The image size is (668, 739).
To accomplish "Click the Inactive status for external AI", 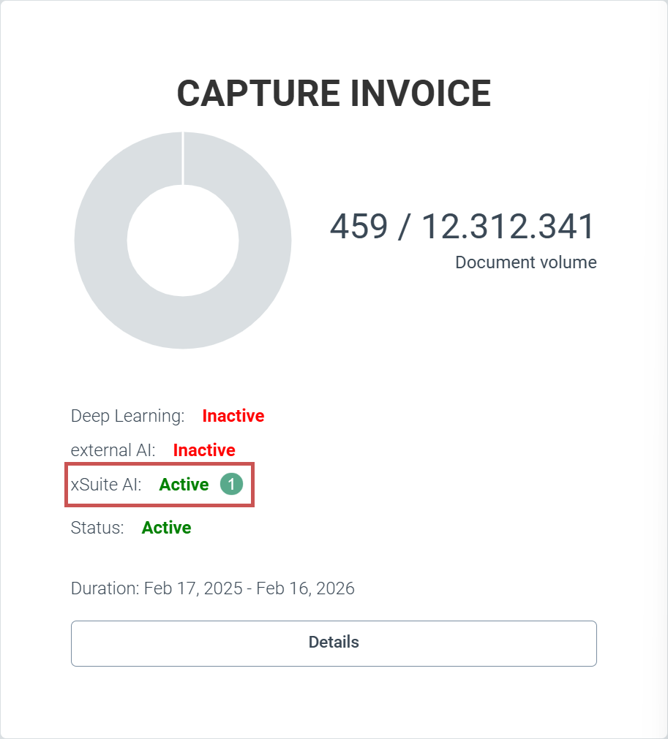I will point(203,450).
